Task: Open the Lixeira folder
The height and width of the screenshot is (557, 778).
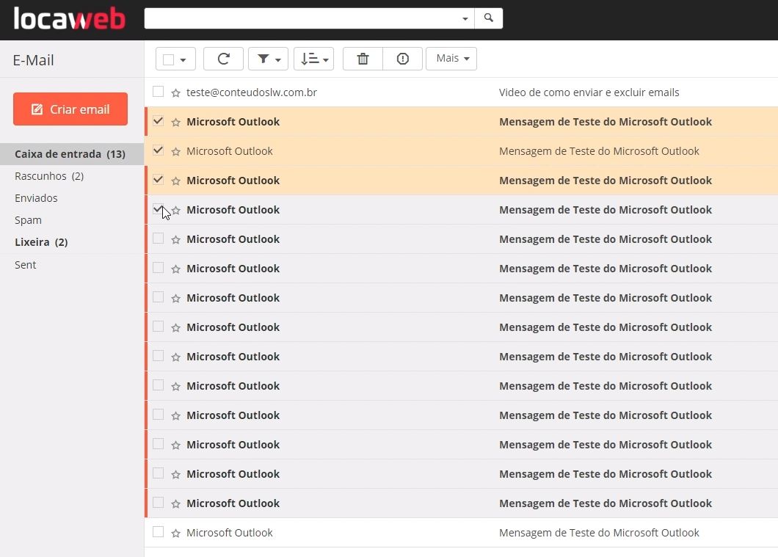Action: tap(41, 242)
